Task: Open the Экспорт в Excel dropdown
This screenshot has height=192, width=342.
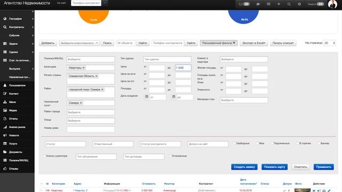Action: click(254, 43)
